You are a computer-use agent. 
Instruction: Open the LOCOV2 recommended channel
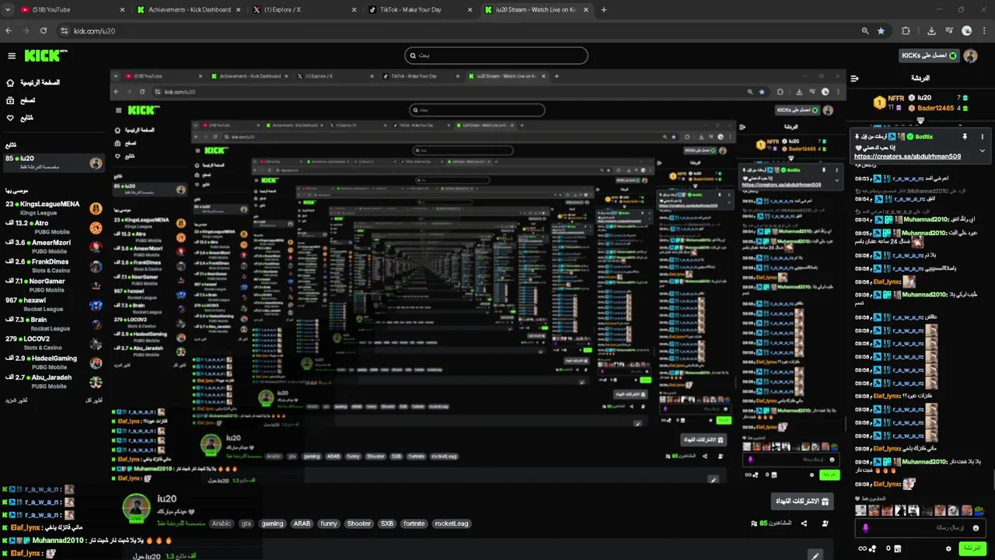click(x=53, y=343)
